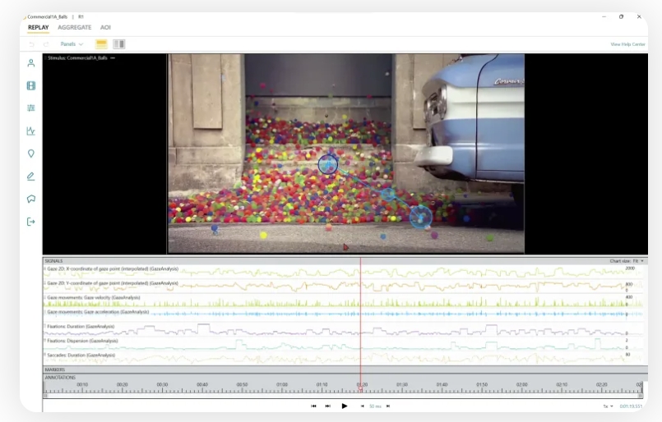662x422 pixels.
Task: Select the line chart signals icon
Action: (31, 131)
